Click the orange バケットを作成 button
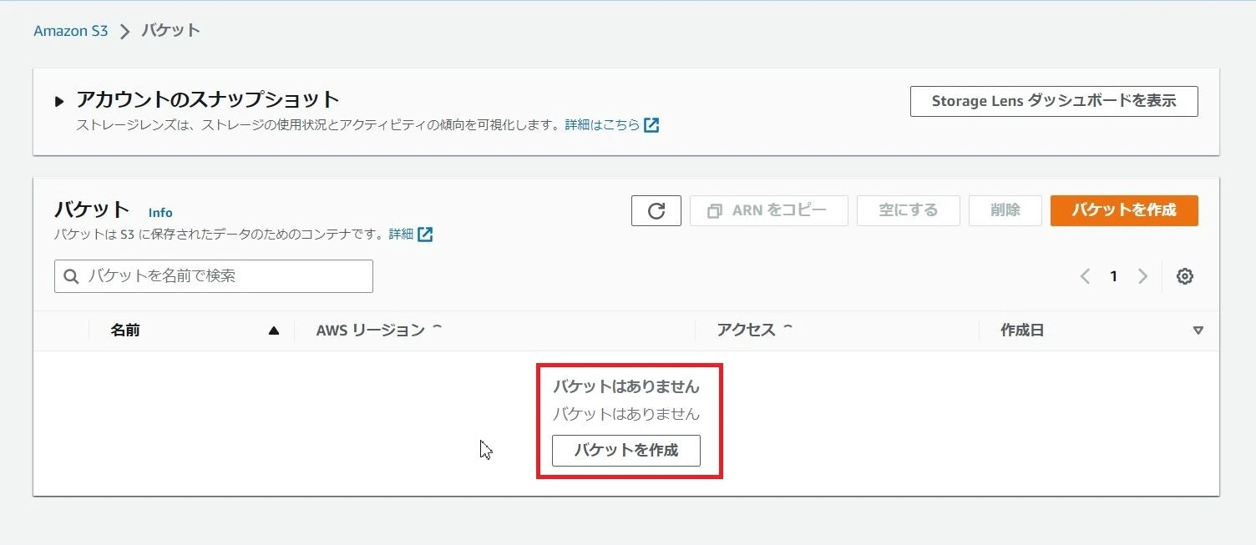 [x=1124, y=210]
